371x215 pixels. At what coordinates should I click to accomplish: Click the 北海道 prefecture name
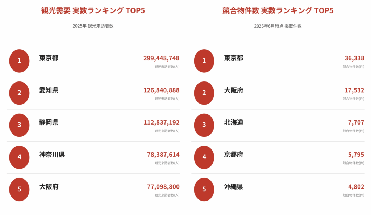point(234,122)
